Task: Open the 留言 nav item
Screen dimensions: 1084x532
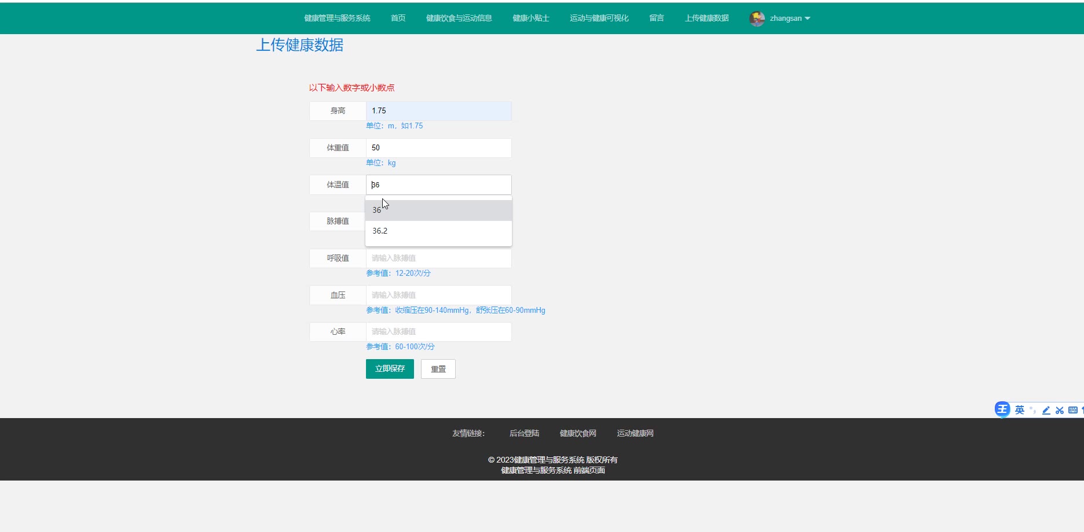Action: (x=656, y=19)
